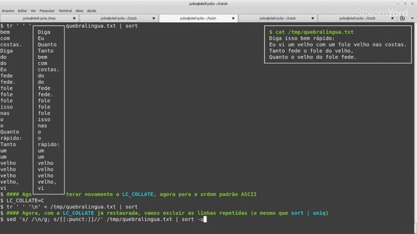Maximize the terminal window

click(405, 3)
